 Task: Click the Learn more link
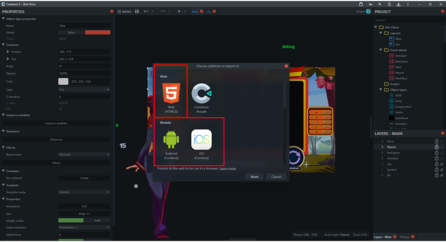pyautogui.click(x=227, y=168)
